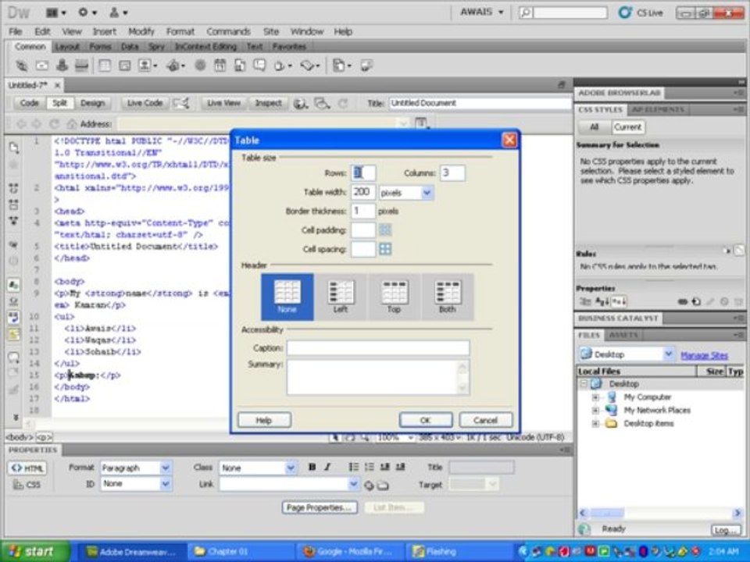This screenshot has width=750, height=562.
Task: Click the Templates icon in Insert bar
Action: (341, 66)
